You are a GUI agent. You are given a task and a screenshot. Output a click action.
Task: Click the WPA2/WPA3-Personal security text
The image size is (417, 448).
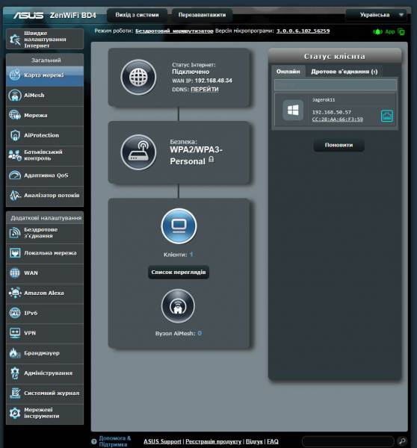(197, 156)
